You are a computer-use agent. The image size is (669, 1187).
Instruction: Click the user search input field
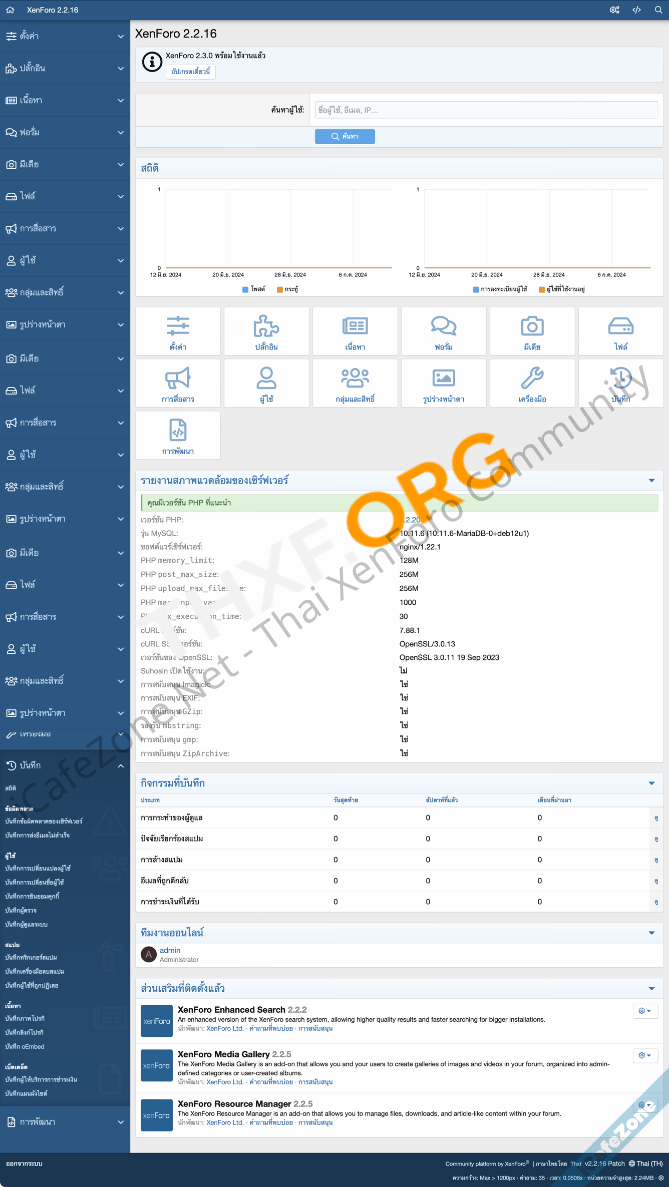[x=486, y=110]
